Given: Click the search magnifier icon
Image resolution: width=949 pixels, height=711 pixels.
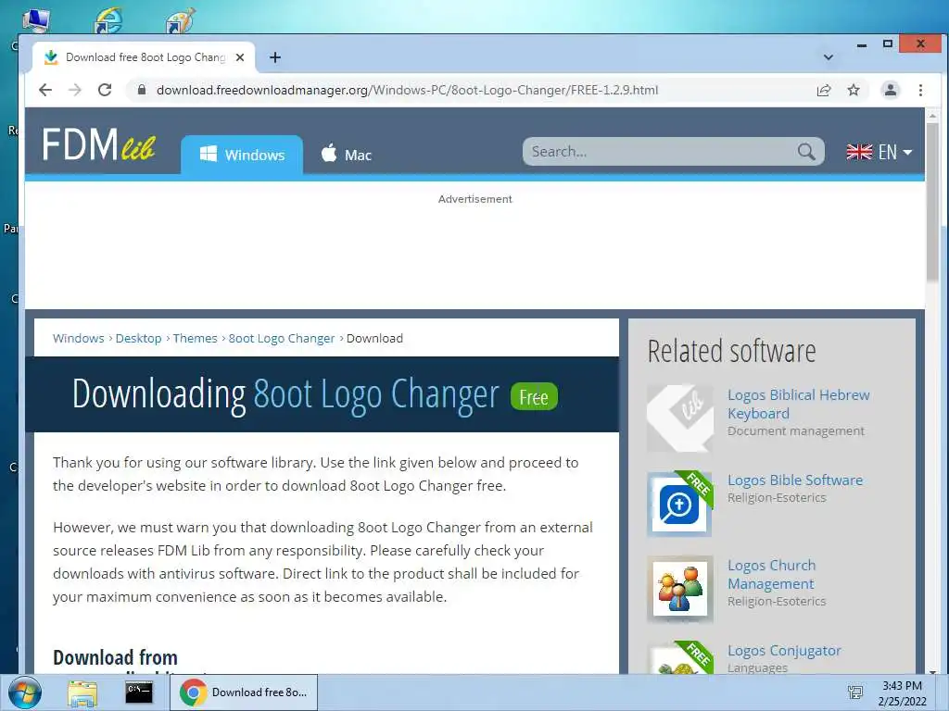Looking at the screenshot, I should tap(806, 152).
